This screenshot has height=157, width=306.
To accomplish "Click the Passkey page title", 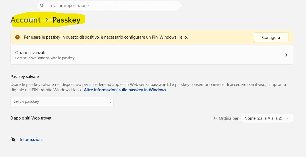I will tap(66, 20).
